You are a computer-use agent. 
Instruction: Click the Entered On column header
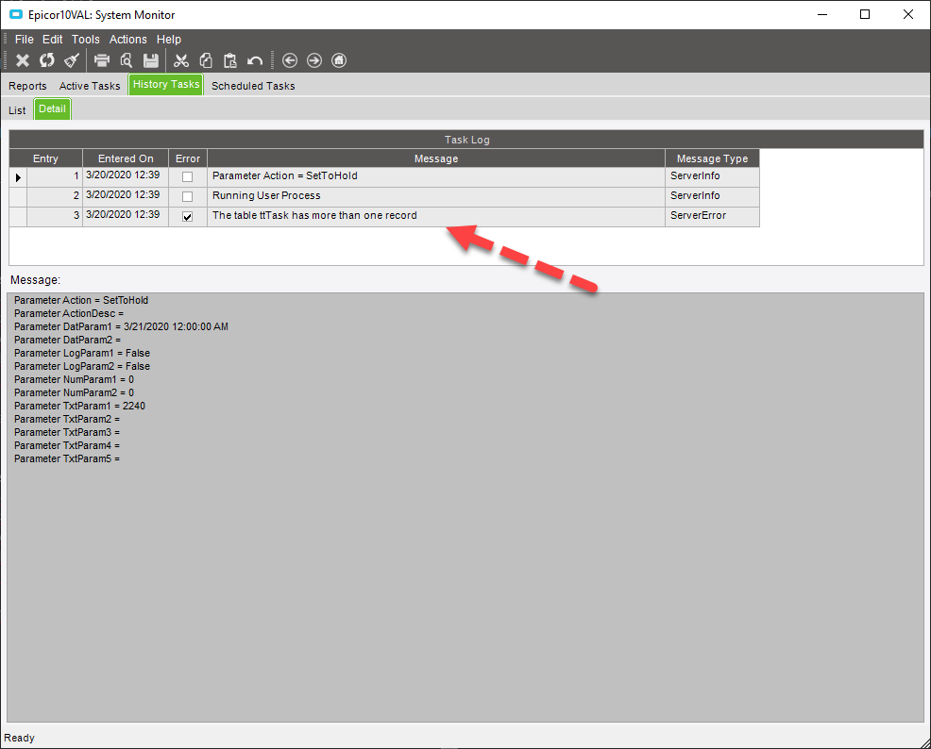coord(126,158)
